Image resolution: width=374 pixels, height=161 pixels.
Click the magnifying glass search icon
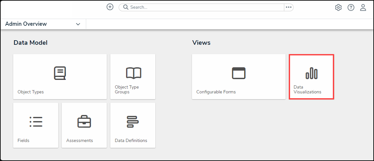tap(125, 7)
